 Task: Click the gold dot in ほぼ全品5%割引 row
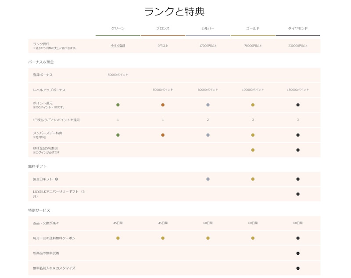tap(253, 150)
